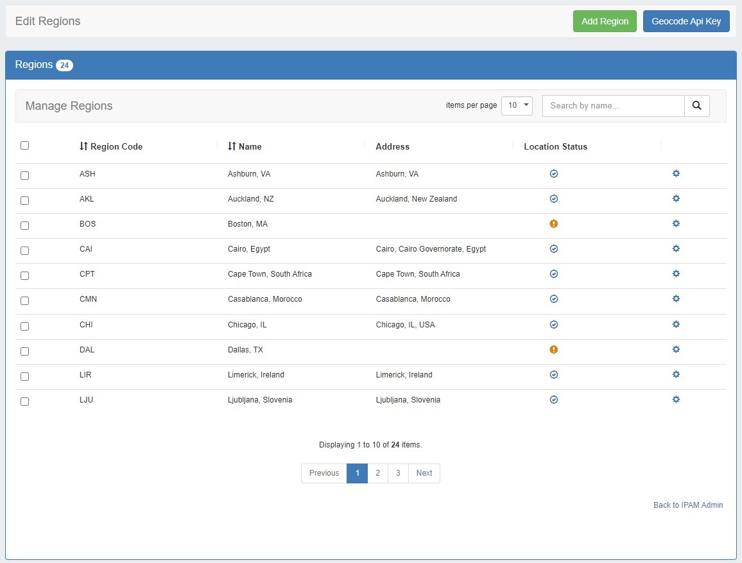Screen dimensions: 742x563
Task: Sort the table by Name column
Action: coord(245,146)
